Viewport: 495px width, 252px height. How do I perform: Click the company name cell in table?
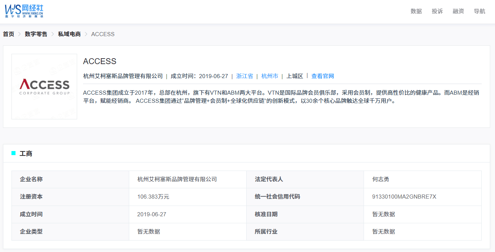[x=177, y=179]
